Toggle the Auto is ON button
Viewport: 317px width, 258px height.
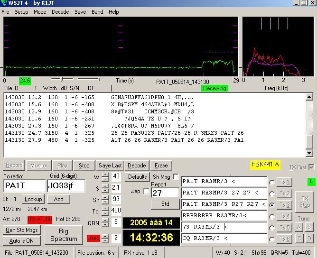click(x=22, y=241)
